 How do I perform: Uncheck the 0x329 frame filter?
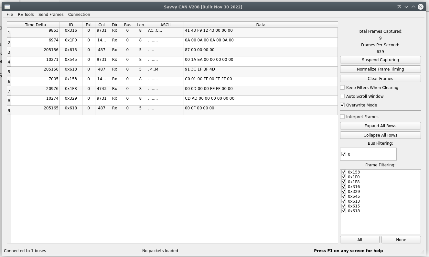344,192
